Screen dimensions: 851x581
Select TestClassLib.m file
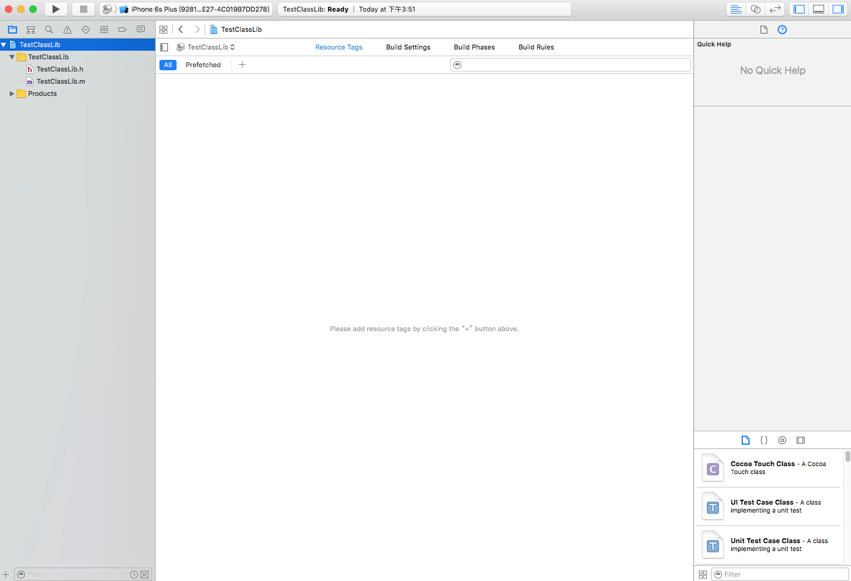tap(60, 81)
